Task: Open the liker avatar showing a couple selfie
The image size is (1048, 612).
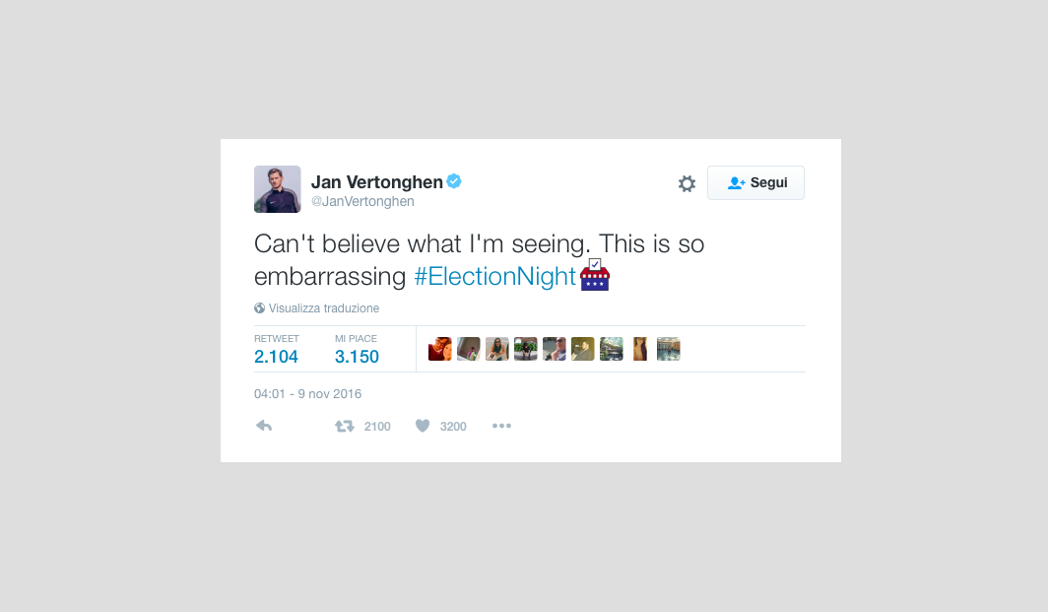Action: [x=439, y=349]
